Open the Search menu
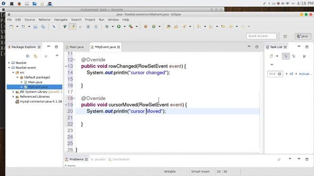 tap(77, 20)
